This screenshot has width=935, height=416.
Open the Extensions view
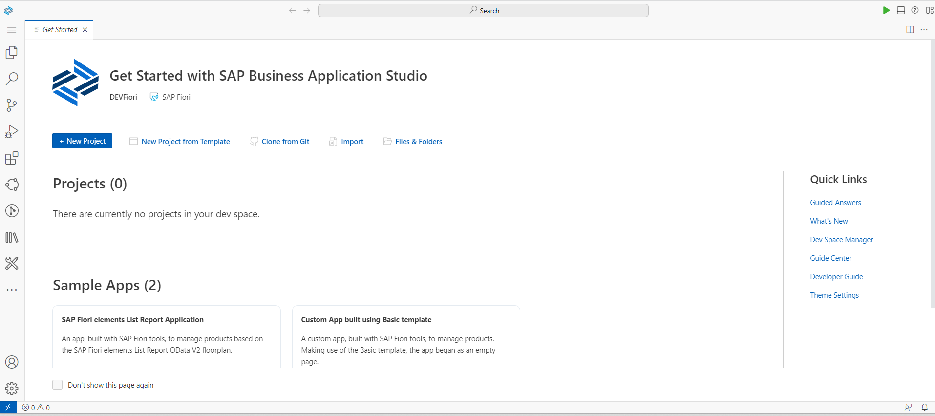pos(12,158)
